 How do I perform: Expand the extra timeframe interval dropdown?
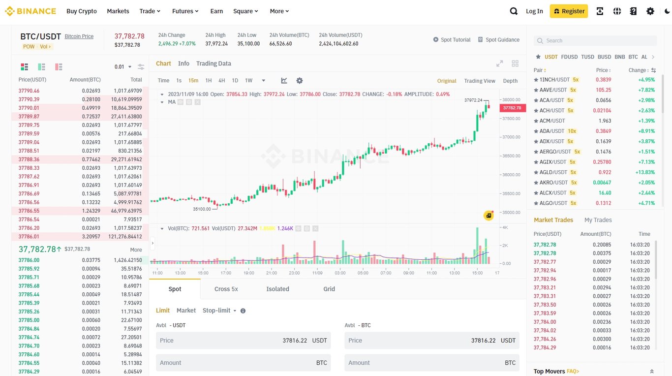pos(263,81)
